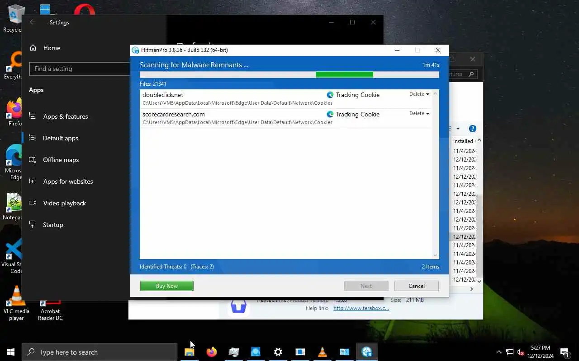Open Firefox from the taskbar
The width and height of the screenshot is (579, 361).
click(211, 352)
